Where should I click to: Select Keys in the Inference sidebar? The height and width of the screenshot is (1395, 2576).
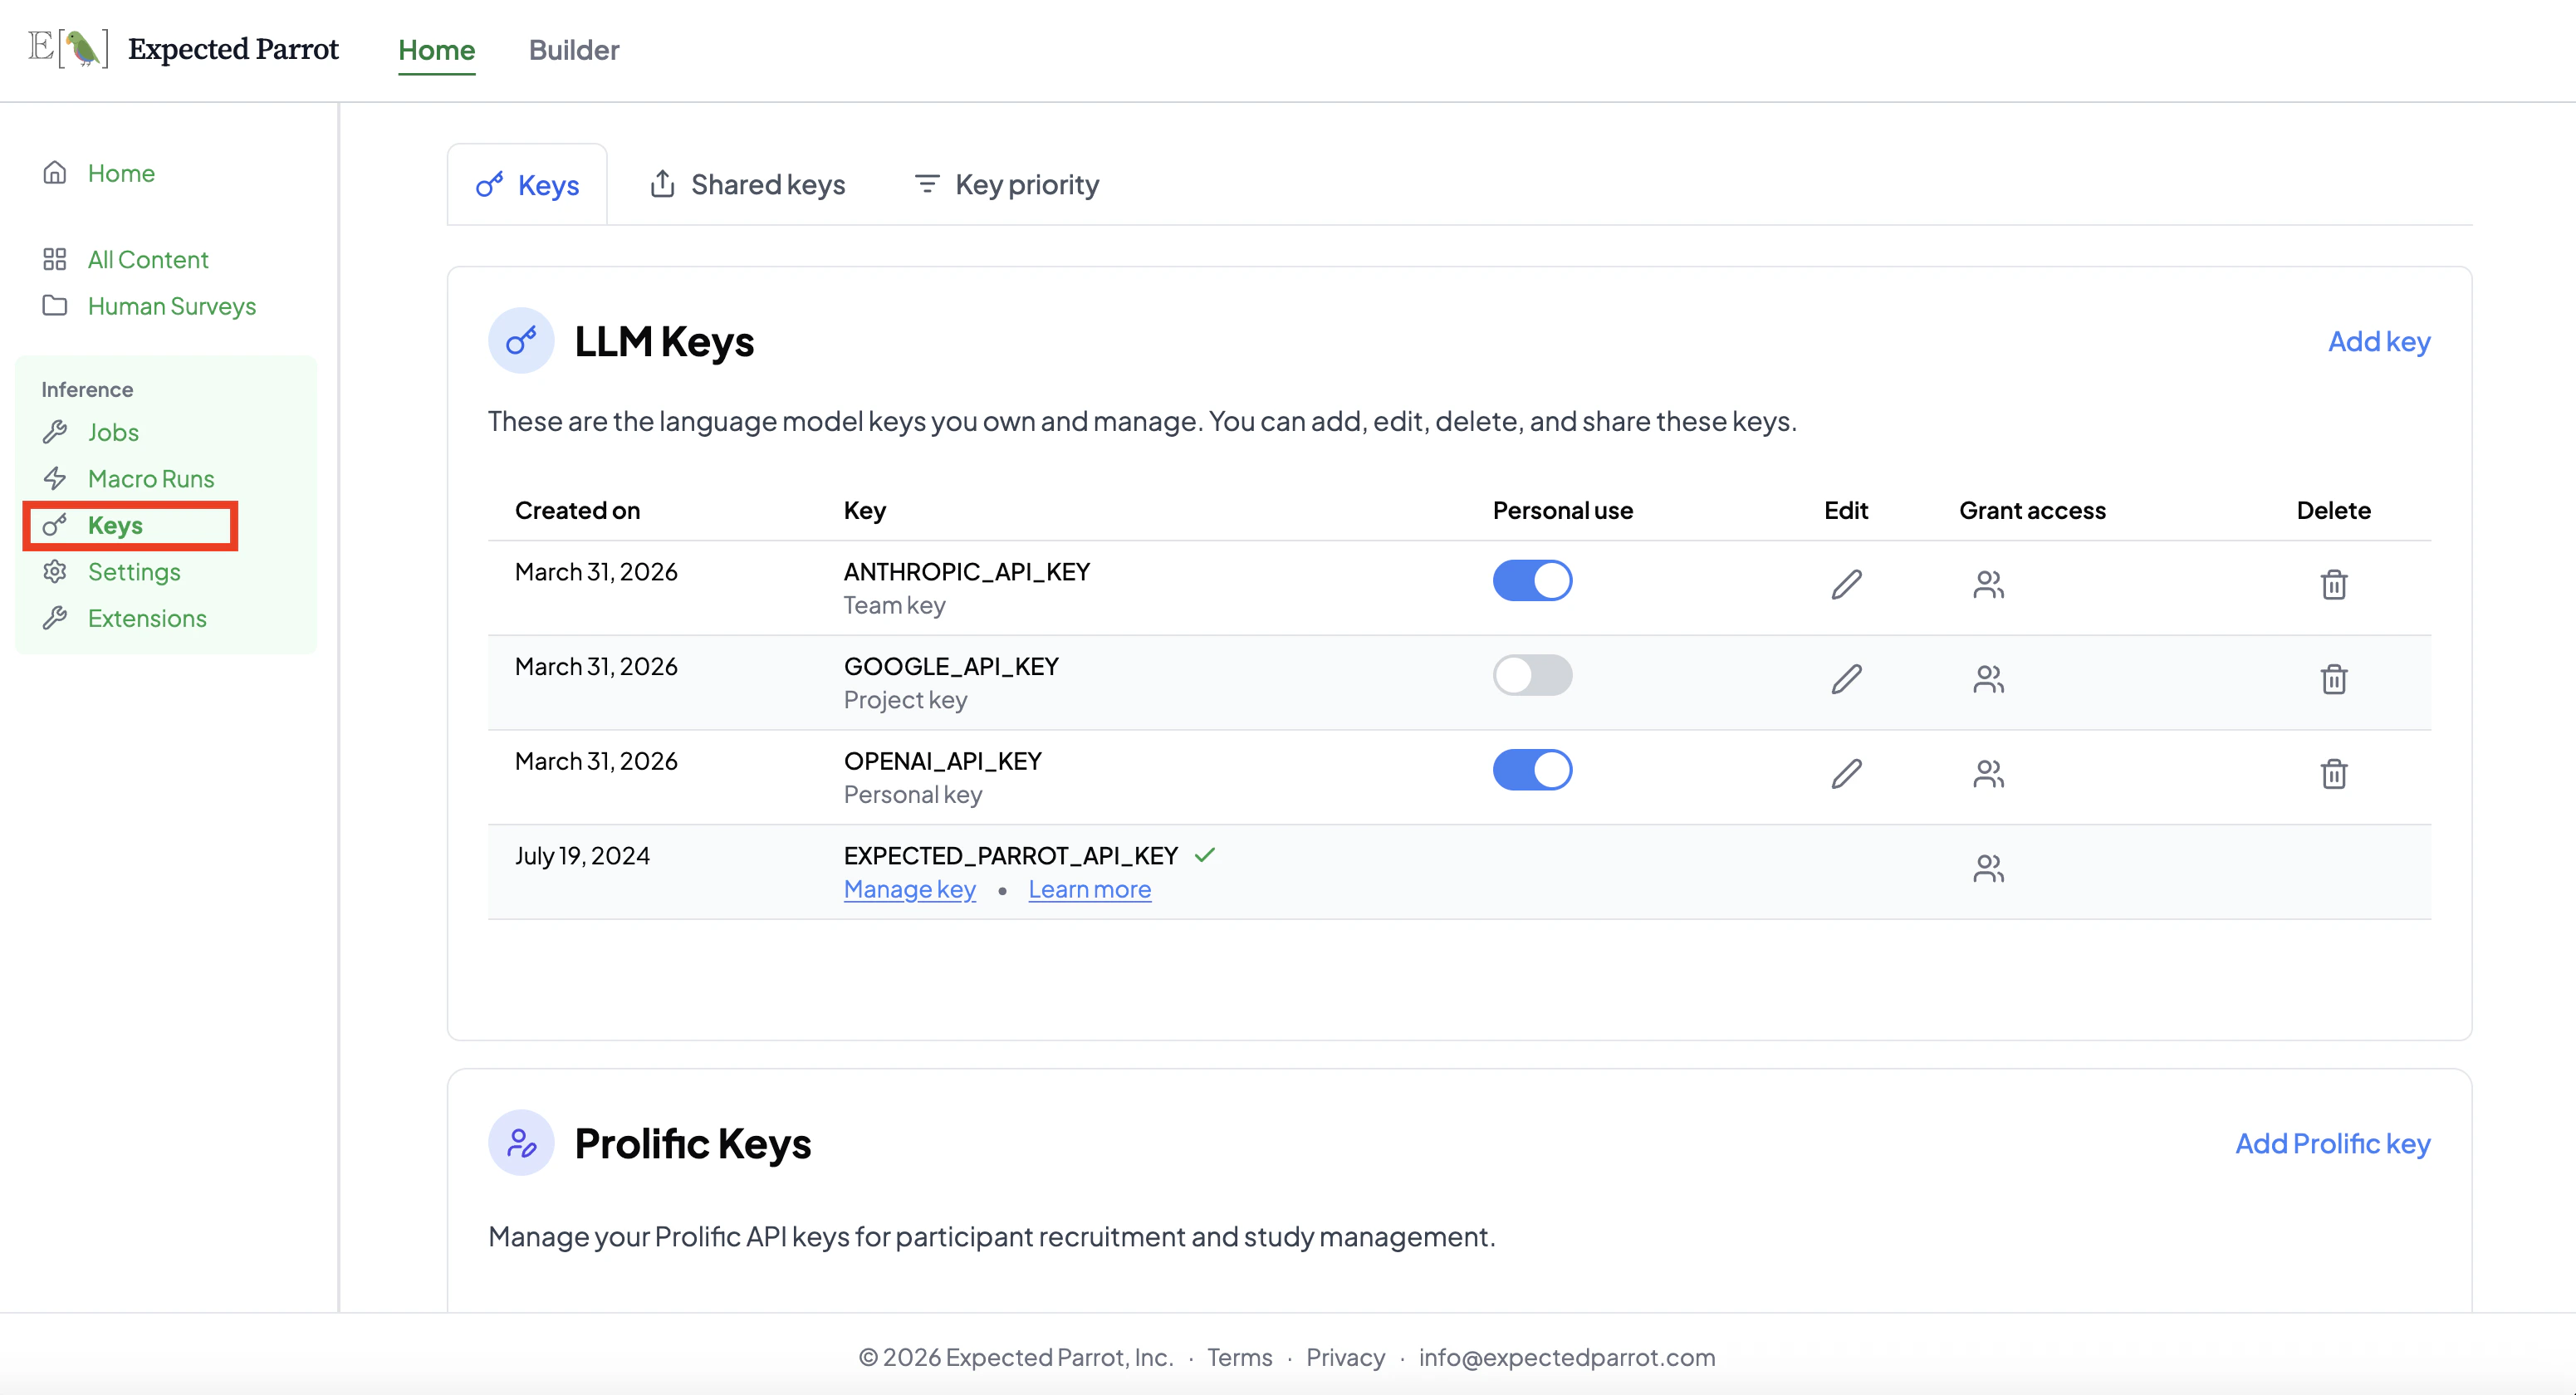[x=119, y=525]
